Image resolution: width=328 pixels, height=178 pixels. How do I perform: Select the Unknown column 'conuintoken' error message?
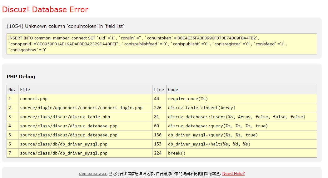tap(65, 26)
